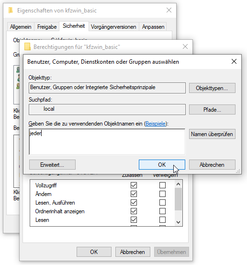Open the Objekttypen... dialog
Viewport: 247px width, 265px height.
coord(212,88)
